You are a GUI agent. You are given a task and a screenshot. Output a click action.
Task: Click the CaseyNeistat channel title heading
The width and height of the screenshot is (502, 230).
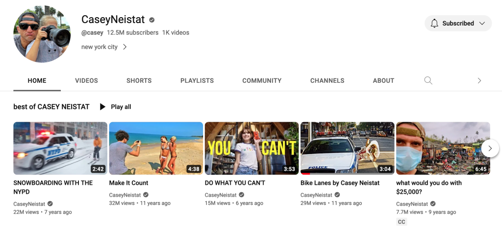(x=113, y=20)
